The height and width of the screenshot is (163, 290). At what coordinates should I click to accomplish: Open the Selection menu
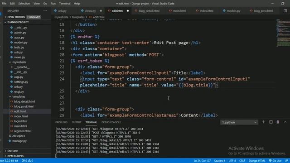[24, 3]
